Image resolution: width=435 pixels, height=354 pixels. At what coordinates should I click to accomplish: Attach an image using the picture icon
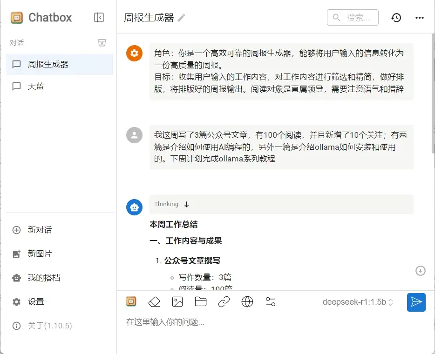177,302
